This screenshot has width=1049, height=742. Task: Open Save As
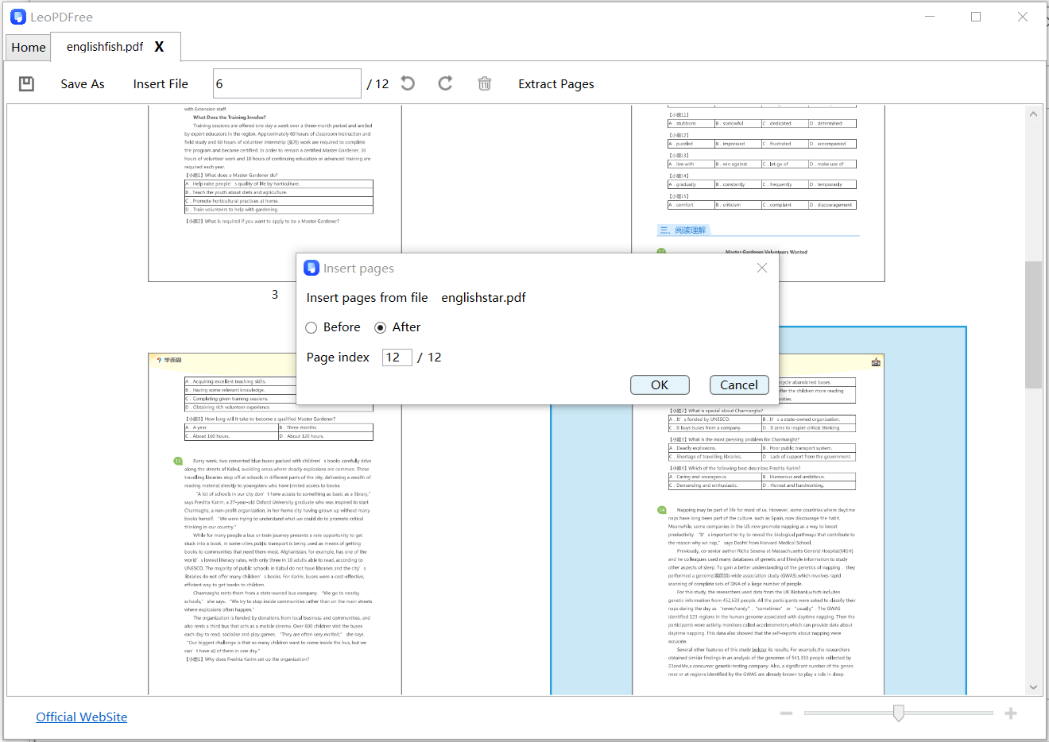tap(82, 83)
